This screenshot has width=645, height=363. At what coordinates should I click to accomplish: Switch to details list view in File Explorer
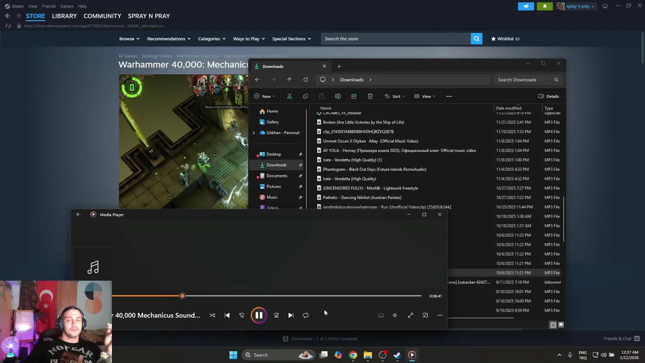tap(553, 325)
